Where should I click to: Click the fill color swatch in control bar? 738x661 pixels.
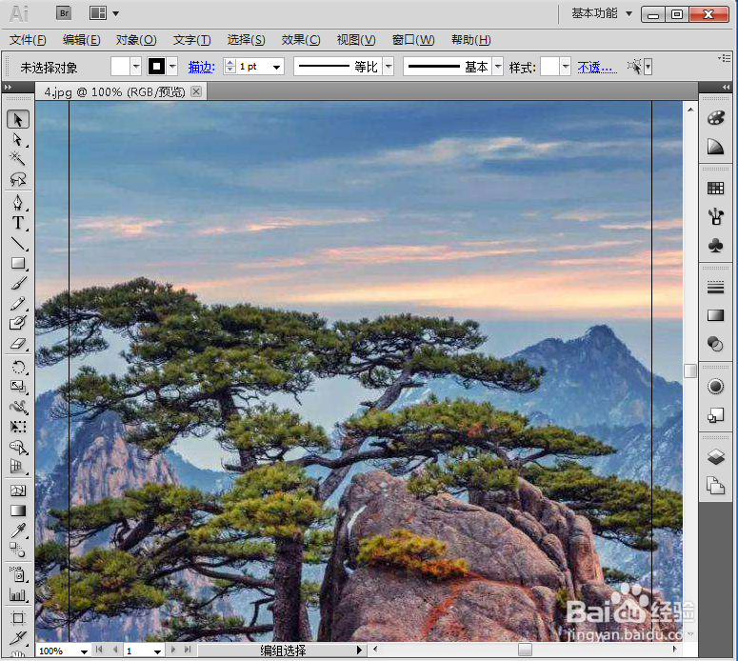[x=120, y=67]
